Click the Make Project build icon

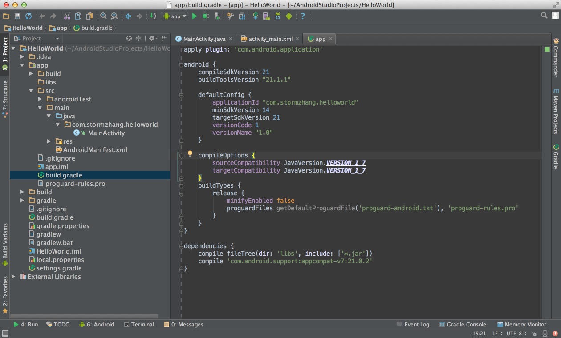(153, 16)
